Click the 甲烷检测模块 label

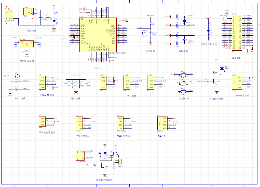click(83, 136)
